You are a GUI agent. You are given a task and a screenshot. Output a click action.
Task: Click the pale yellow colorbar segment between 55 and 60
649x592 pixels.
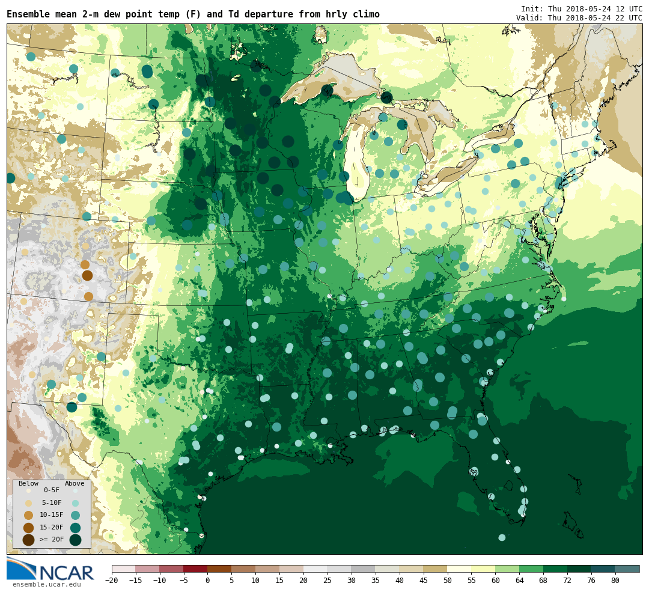pos(483,569)
